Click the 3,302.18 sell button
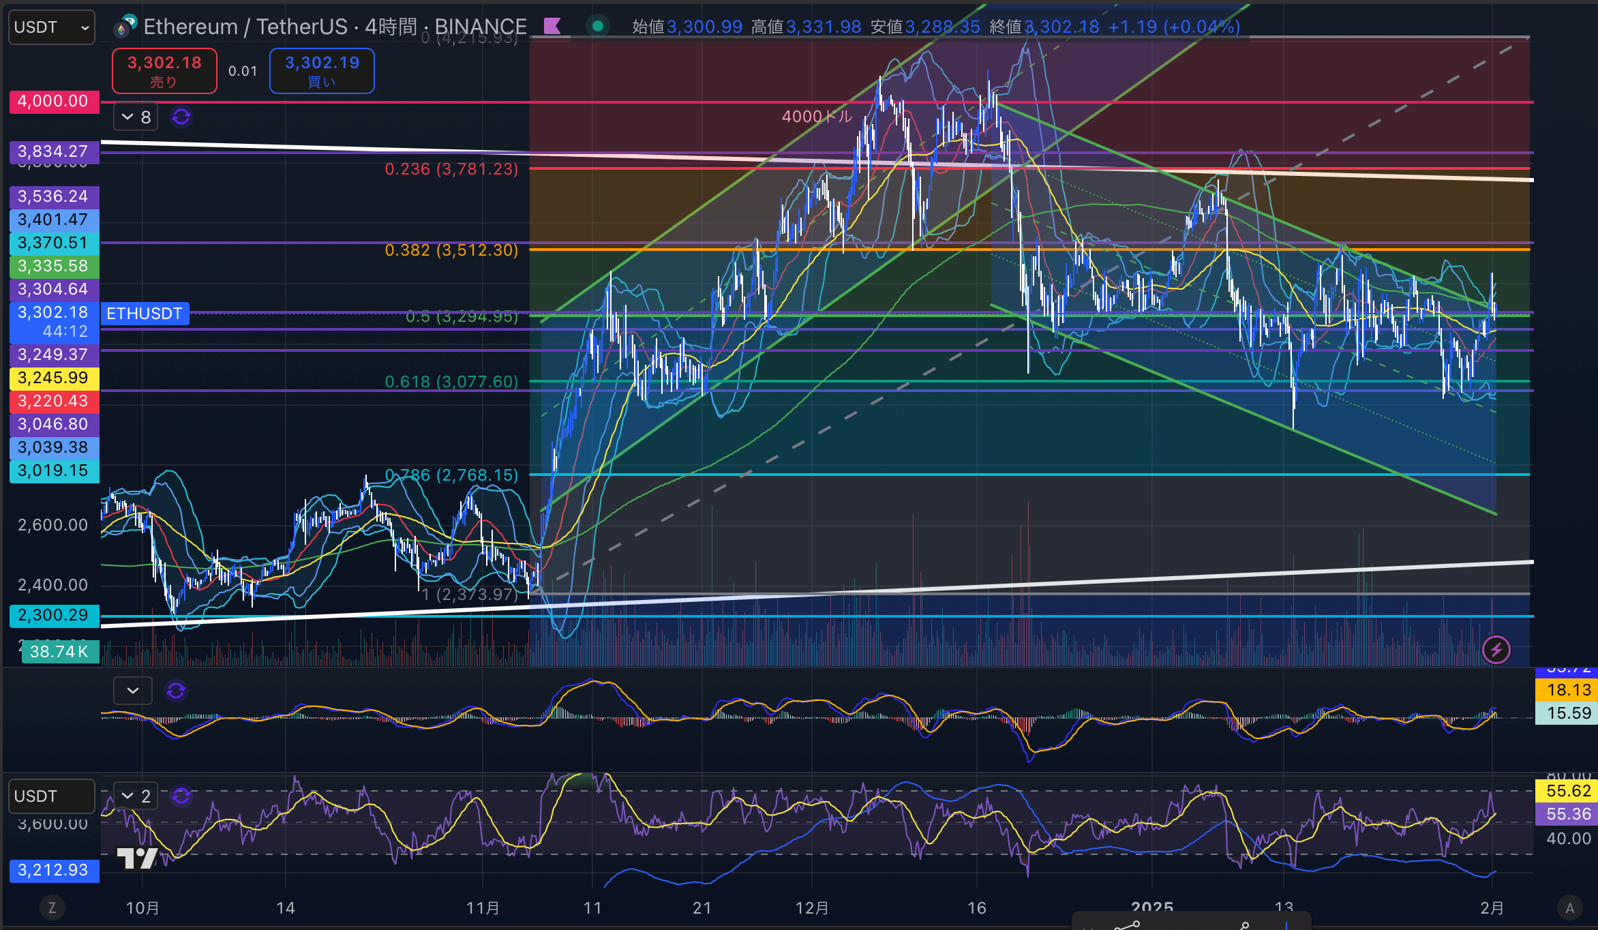1598x930 pixels. pos(164,71)
